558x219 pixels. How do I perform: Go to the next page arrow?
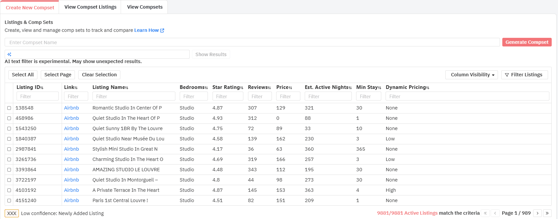pos(537,213)
